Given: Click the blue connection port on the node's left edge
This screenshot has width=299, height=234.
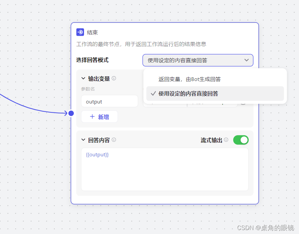Looking at the screenshot, I should pos(71,113).
